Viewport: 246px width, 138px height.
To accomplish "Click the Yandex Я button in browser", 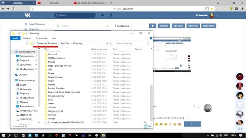I will pos(13,8).
